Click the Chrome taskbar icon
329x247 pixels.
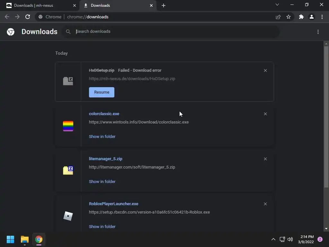[39, 239]
